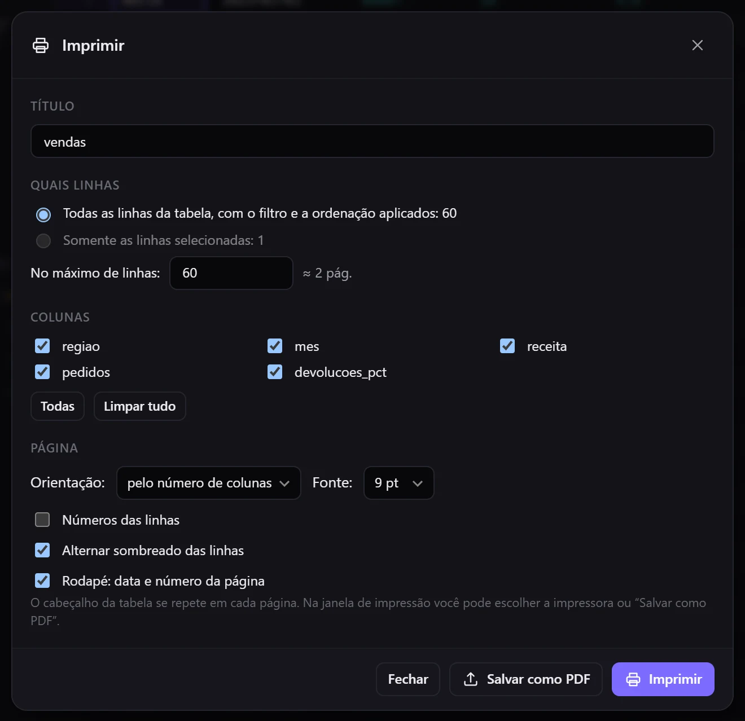
Task: Focus the No máximo de linhas field
Action: coord(231,273)
